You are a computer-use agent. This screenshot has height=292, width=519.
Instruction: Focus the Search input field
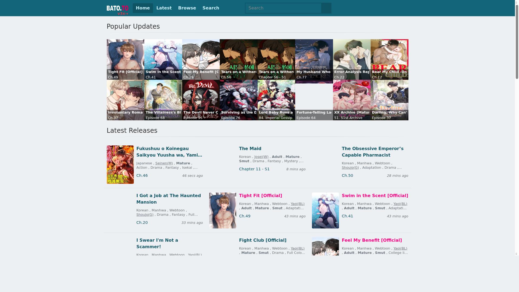(x=283, y=8)
